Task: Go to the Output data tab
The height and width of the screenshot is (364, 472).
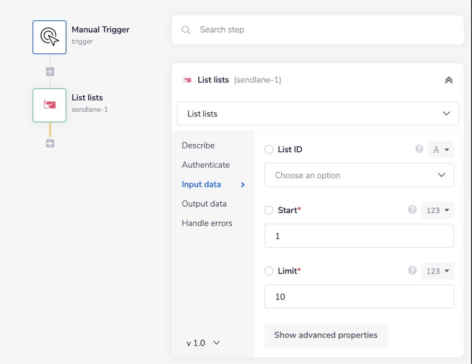Action: point(204,204)
